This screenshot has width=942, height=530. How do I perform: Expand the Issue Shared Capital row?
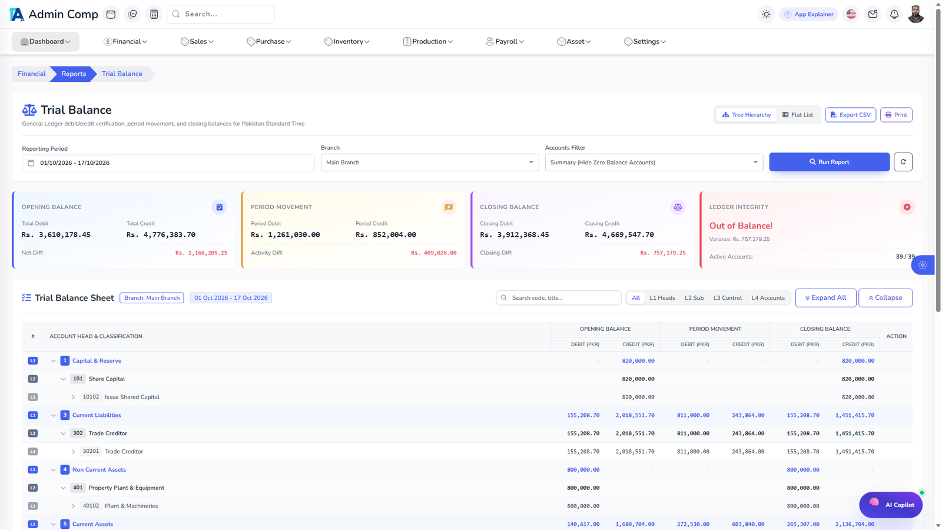(73, 397)
